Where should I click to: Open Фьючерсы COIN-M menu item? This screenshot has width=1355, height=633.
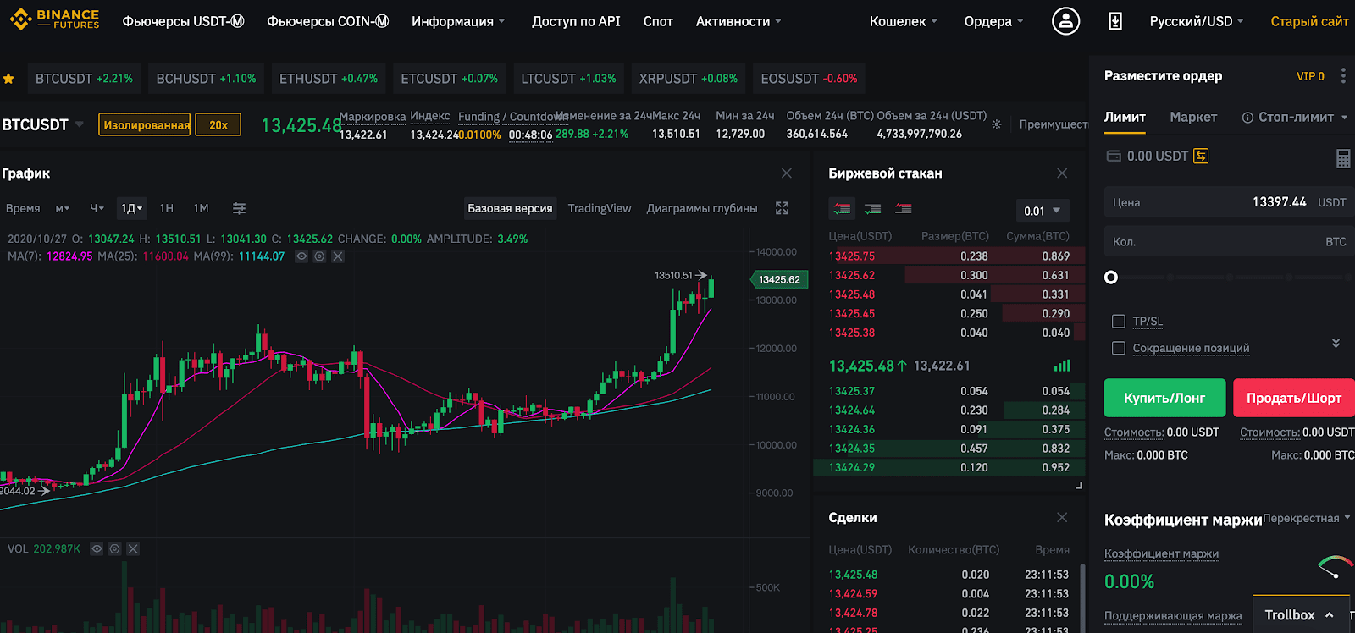point(328,21)
